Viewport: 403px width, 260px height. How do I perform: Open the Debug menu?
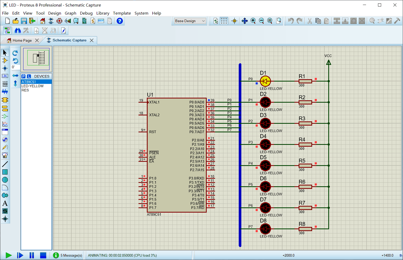(x=86, y=13)
